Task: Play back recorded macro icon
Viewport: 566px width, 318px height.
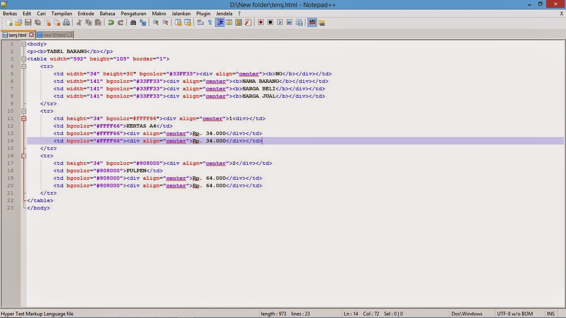Action: point(280,22)
